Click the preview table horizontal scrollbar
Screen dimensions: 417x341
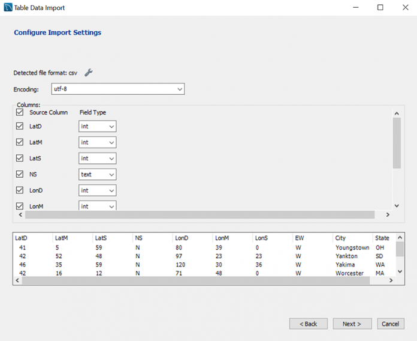point(198,280)
